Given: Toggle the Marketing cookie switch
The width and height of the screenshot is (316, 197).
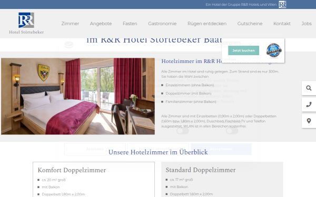Looking at the screenshot, I should click(232, 131).
